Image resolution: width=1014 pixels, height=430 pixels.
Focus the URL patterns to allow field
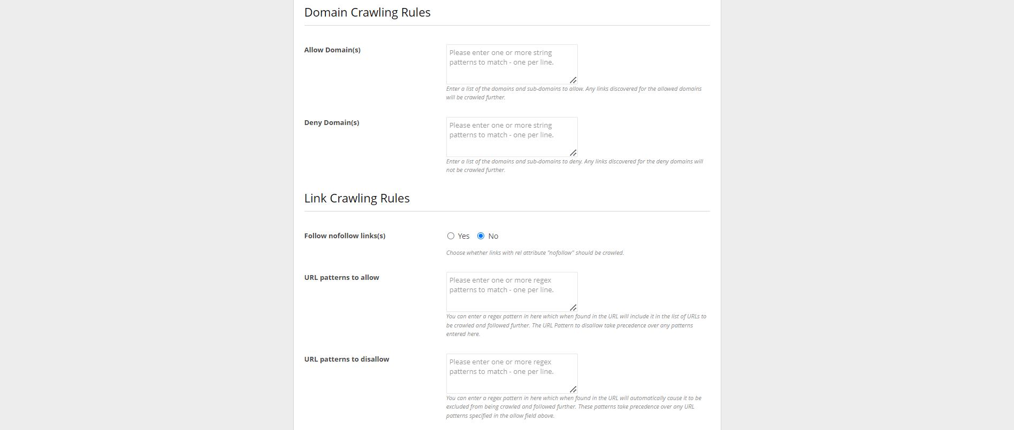pos(512,292)
